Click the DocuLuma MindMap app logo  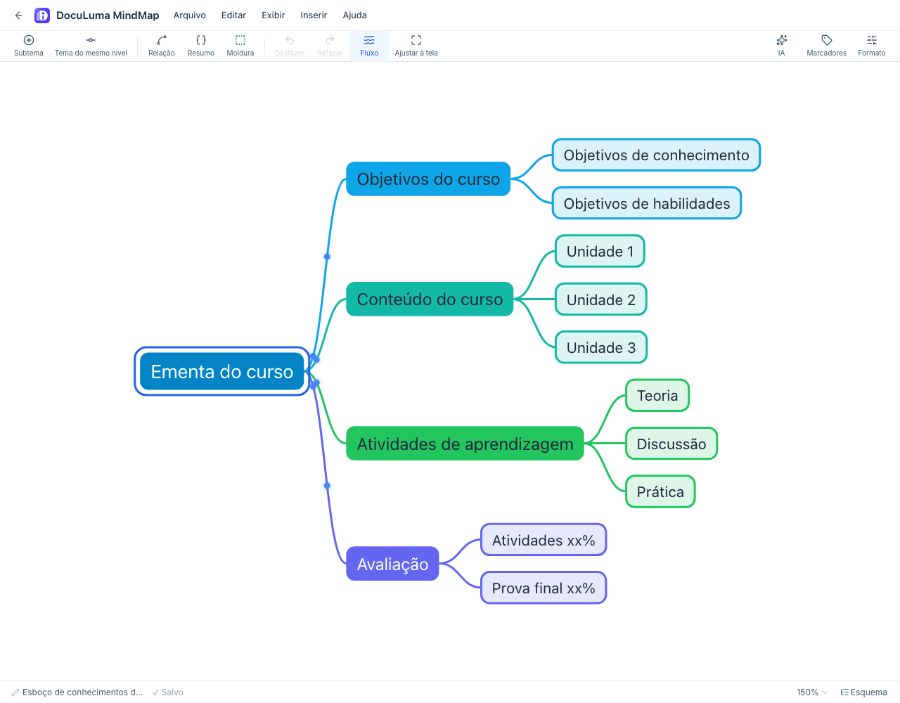[42, 15]
